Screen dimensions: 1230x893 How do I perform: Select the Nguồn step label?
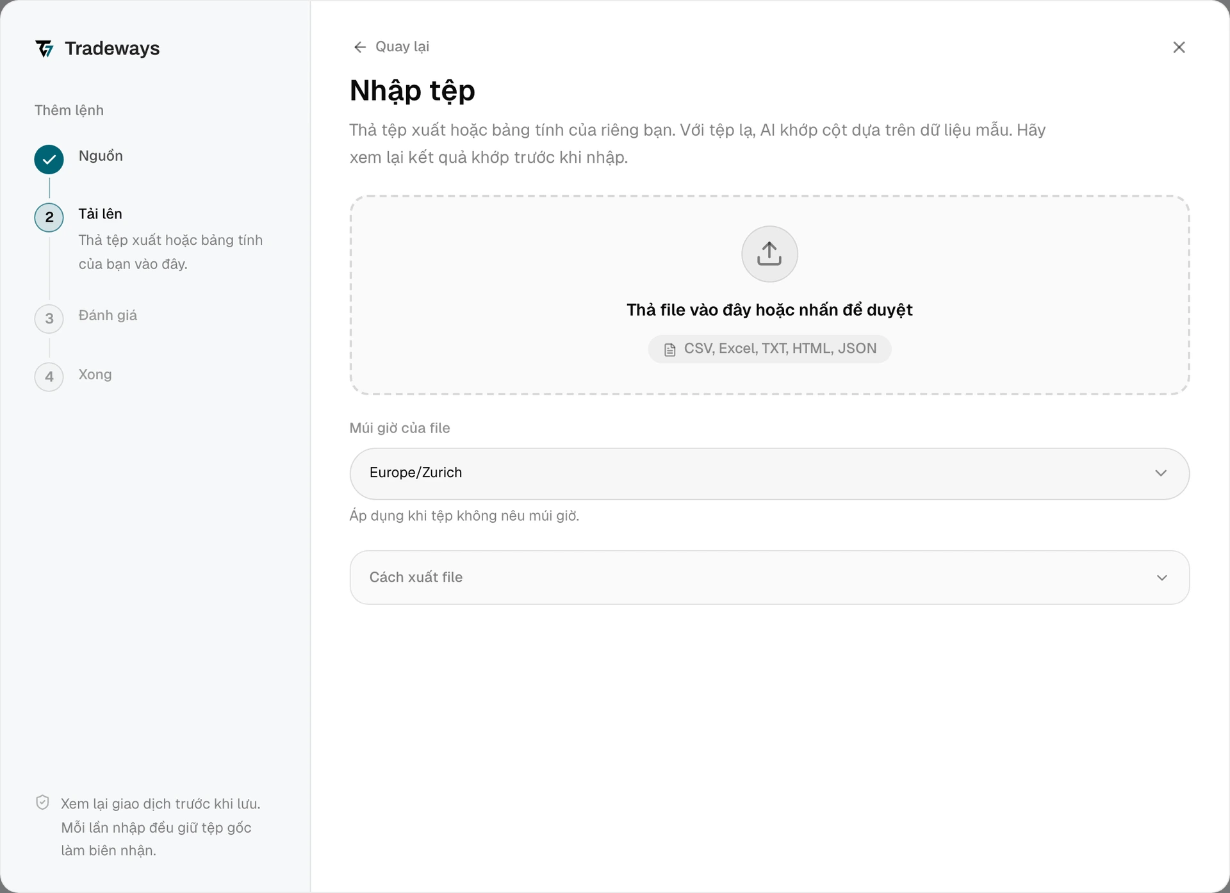tap(101, 156)
